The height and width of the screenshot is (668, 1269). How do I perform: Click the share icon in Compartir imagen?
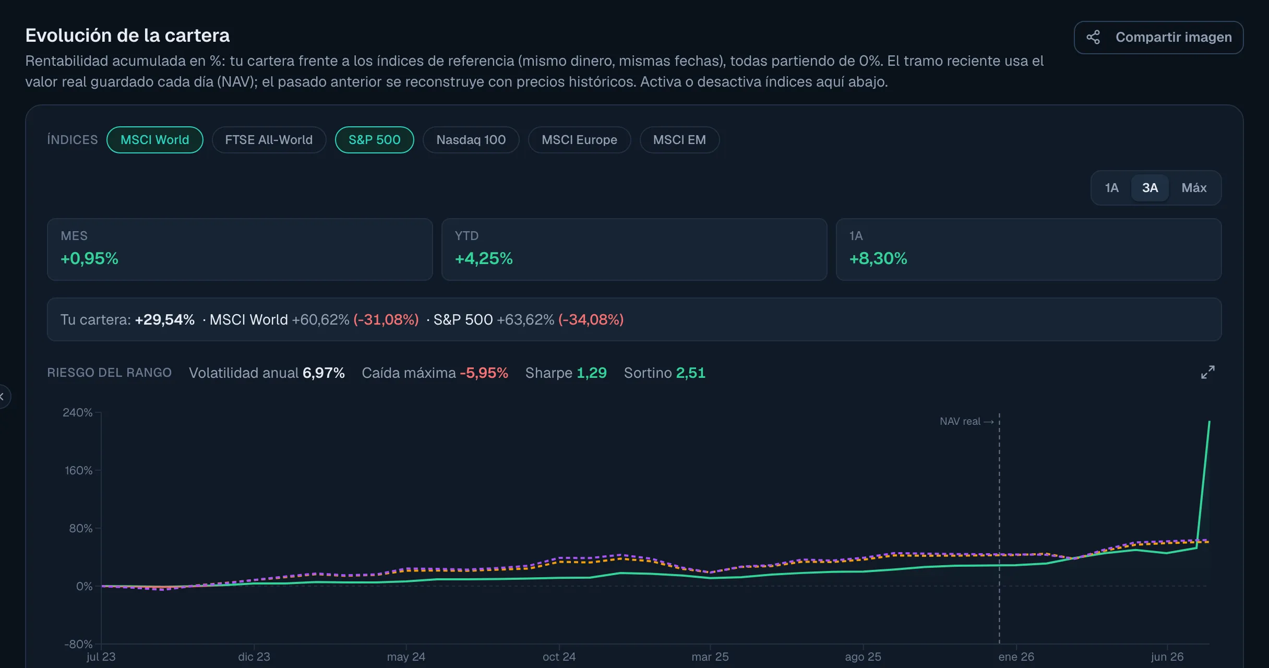1093,37
